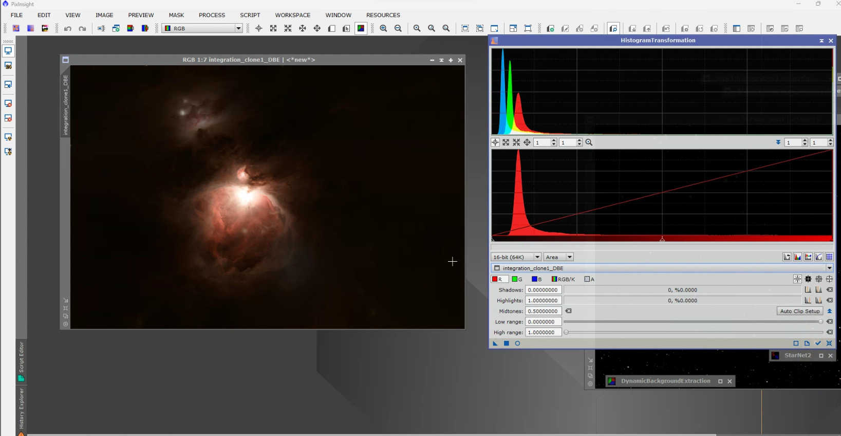Select the G channel toggle

coord(517,279)
